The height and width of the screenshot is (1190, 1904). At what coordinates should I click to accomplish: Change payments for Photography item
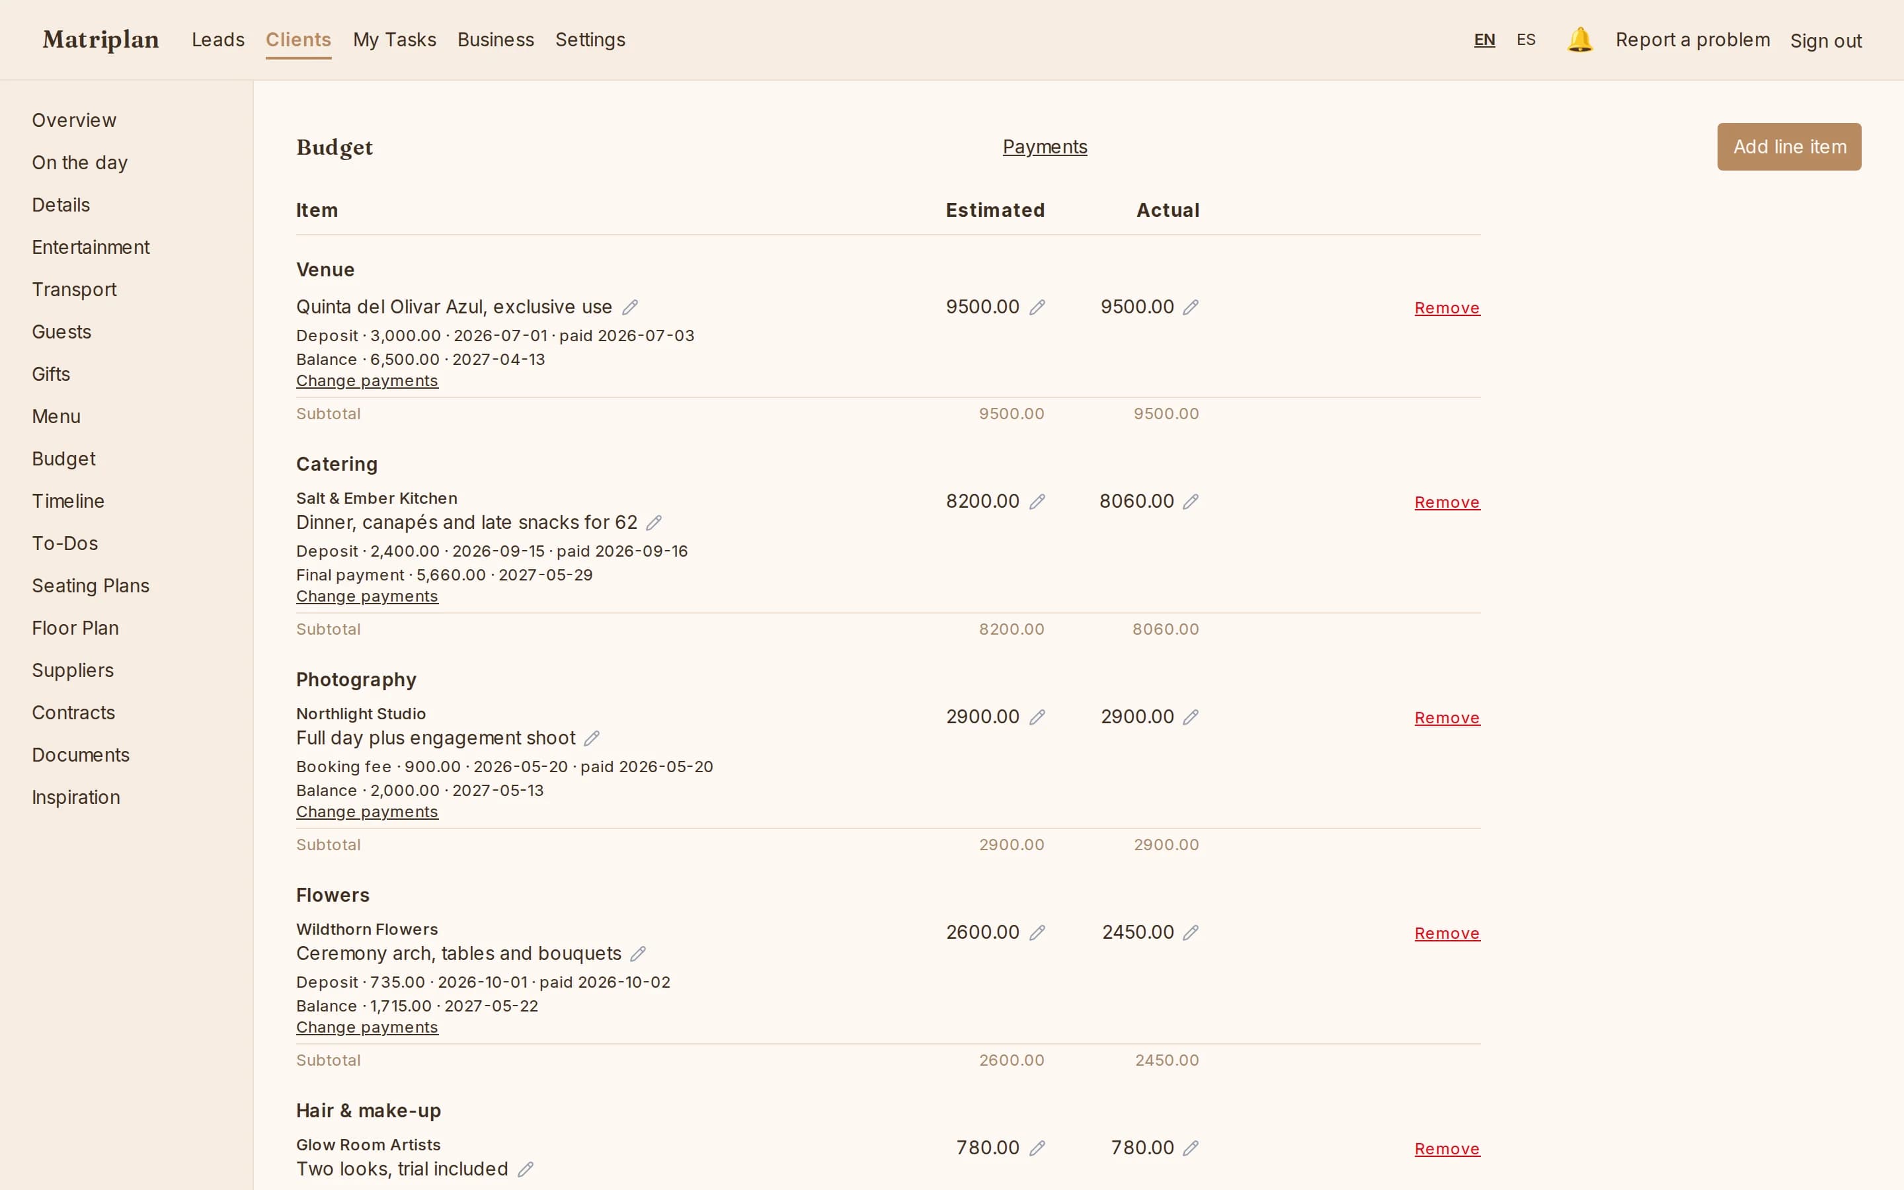point(367,813)
